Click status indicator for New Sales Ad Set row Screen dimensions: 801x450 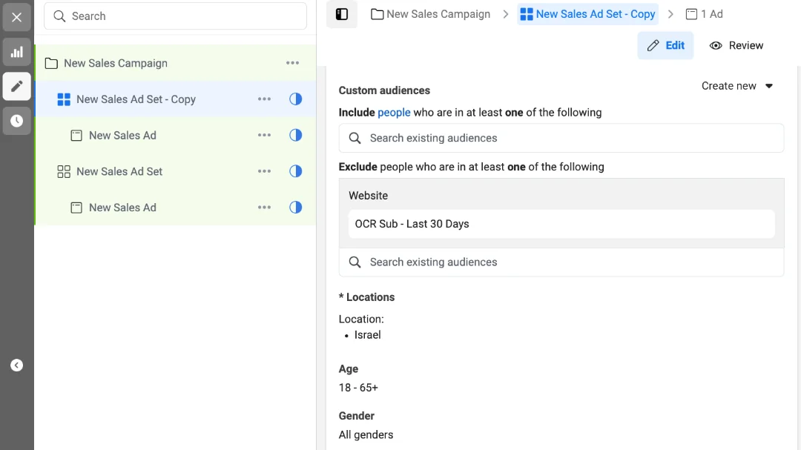point(296,171)
